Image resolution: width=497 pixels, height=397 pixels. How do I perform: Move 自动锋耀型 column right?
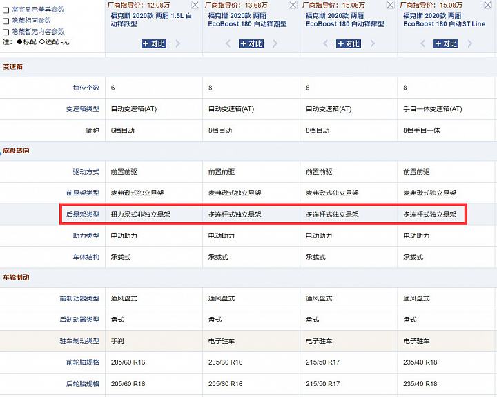(373, 43)
